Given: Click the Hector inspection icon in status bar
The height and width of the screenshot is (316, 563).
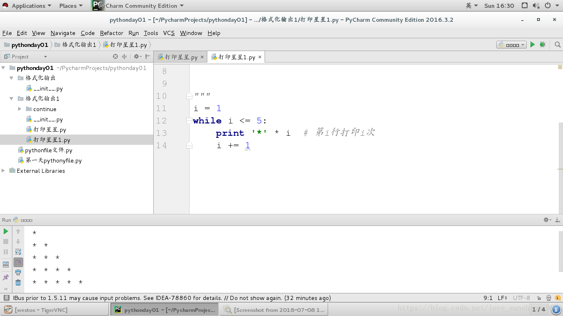Looking at the screenshot, I should tap(549, 298).
